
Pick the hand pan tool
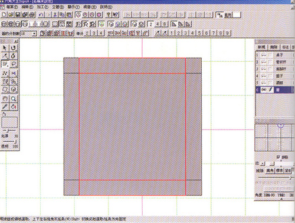point(5,99)
